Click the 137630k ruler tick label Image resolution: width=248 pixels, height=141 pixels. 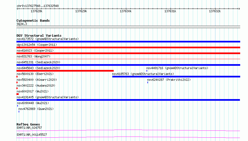pyautogui.click(x=126, y=11)
